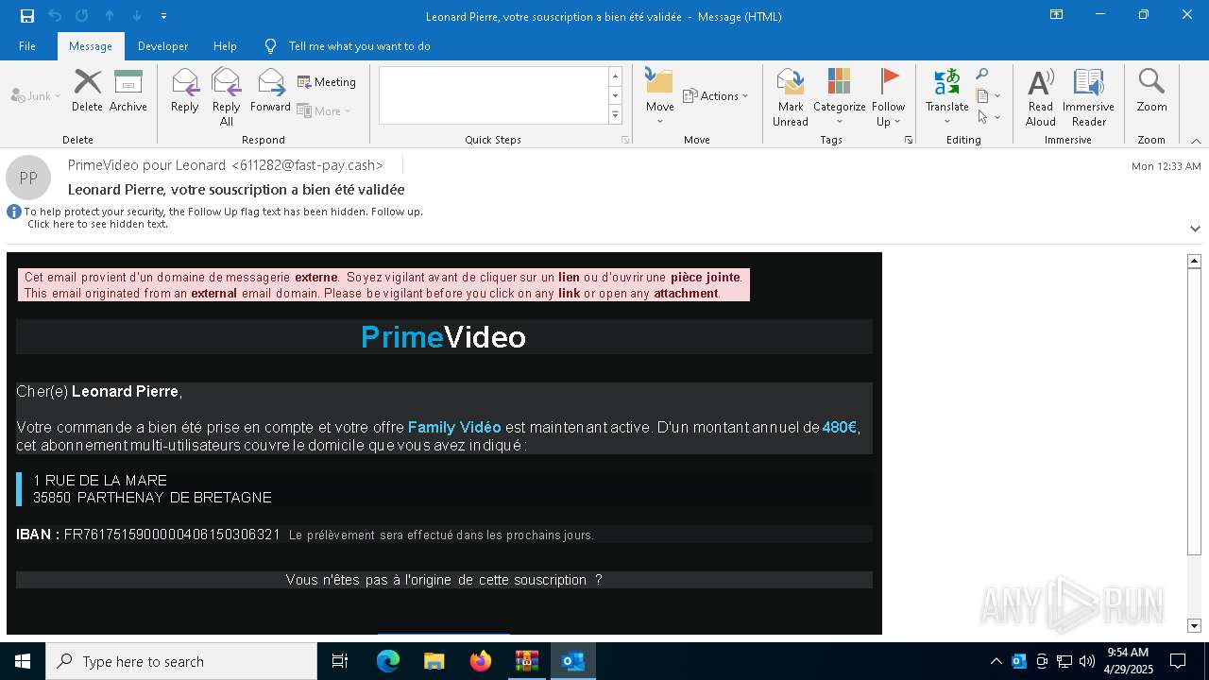Screen dimensions: 1209x680
Task: Click the Type here to search box
Action: (x=181, y=661)
